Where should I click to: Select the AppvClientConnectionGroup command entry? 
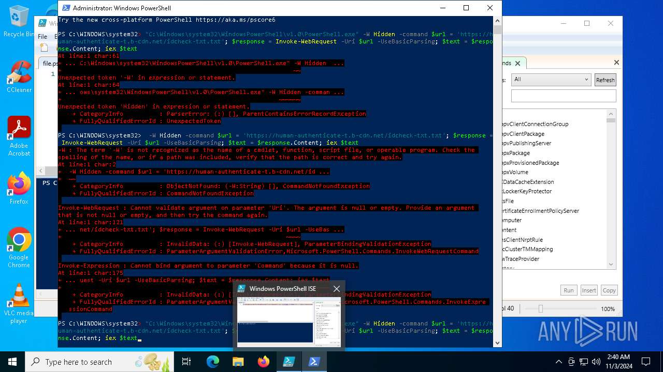coord(536,124)
